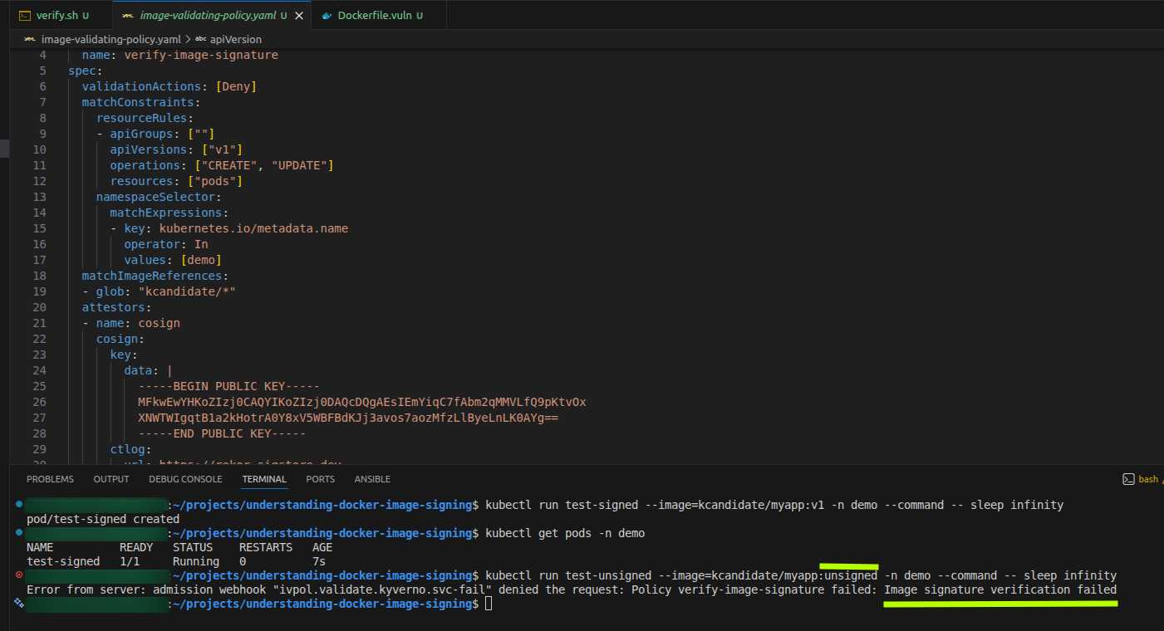The height and width of the screenshot is (631, 1164).
Task: Click the green success decoration beside kubectl get pods
Action: 18,532
